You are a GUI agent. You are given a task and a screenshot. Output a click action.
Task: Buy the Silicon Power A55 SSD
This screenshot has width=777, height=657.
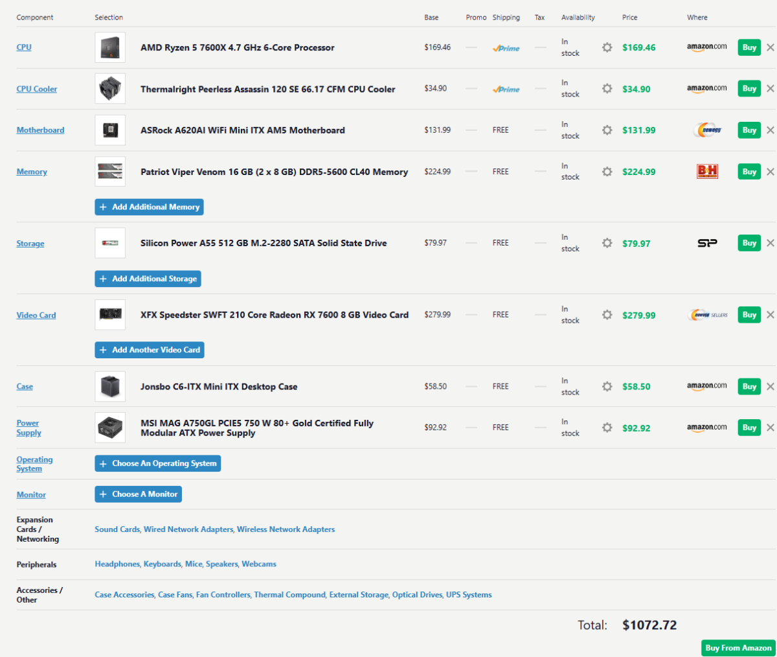click(749, 243)
